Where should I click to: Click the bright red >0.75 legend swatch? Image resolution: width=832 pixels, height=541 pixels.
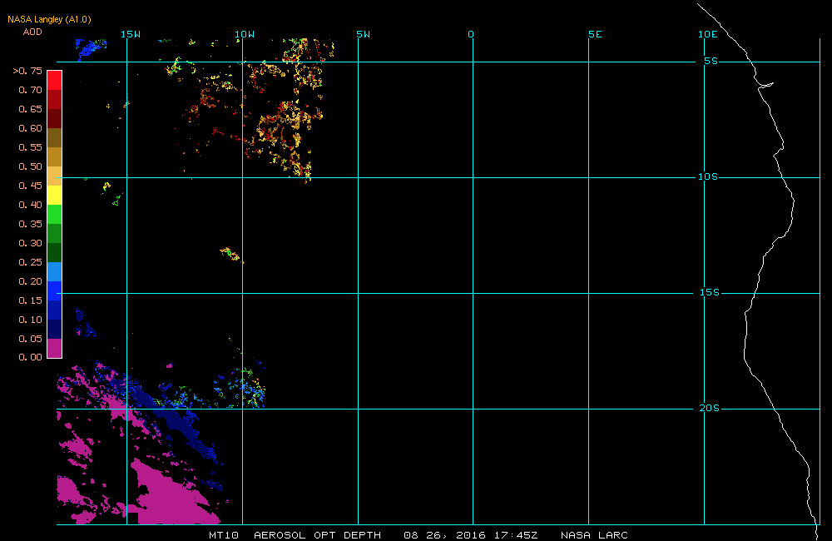[x=54, y=79]
